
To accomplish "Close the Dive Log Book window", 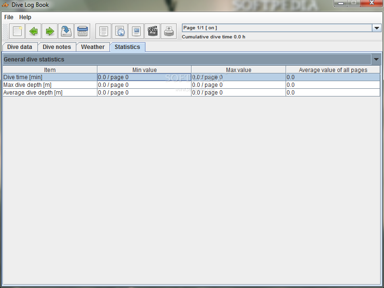I will (x=372, y=3).
